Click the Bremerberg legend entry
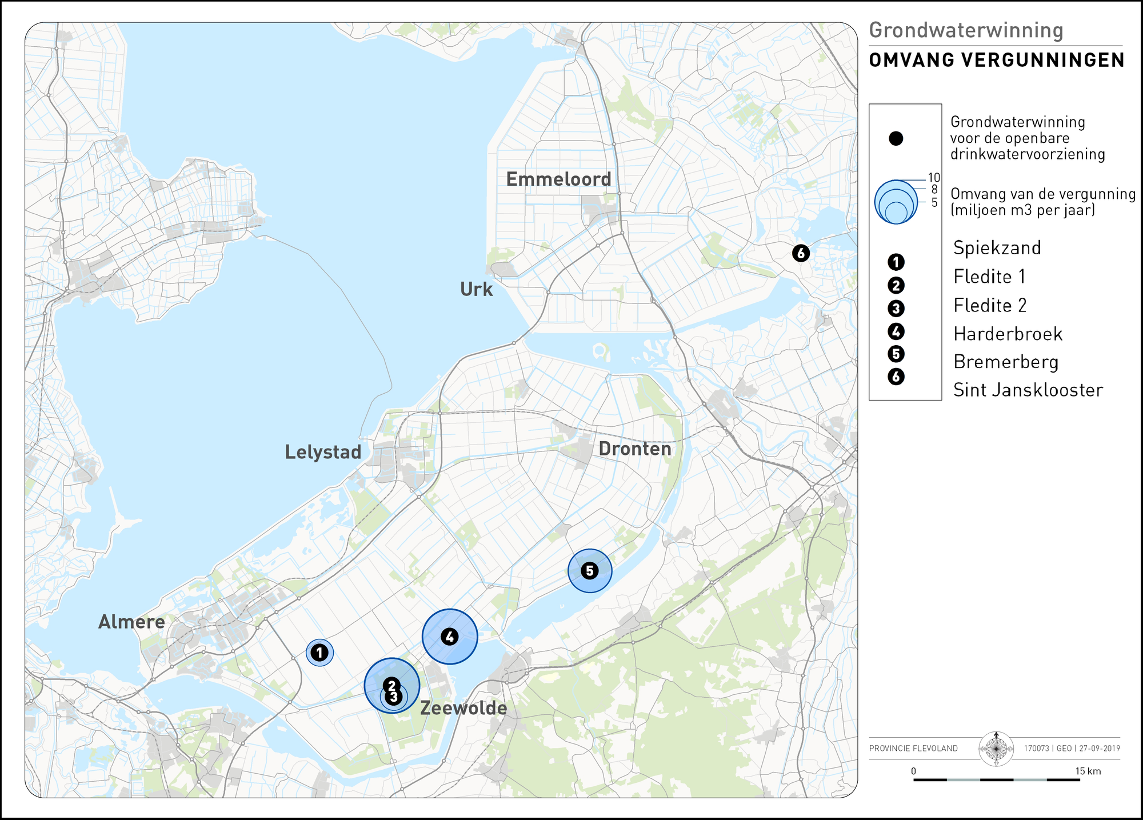The image size is (1143, 820). [x=1006, y=362]
